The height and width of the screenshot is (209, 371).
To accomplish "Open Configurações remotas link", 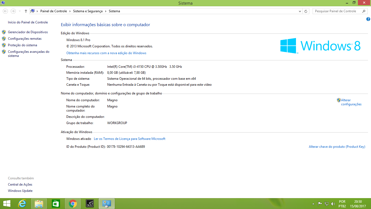I will [x=25, y=39].
